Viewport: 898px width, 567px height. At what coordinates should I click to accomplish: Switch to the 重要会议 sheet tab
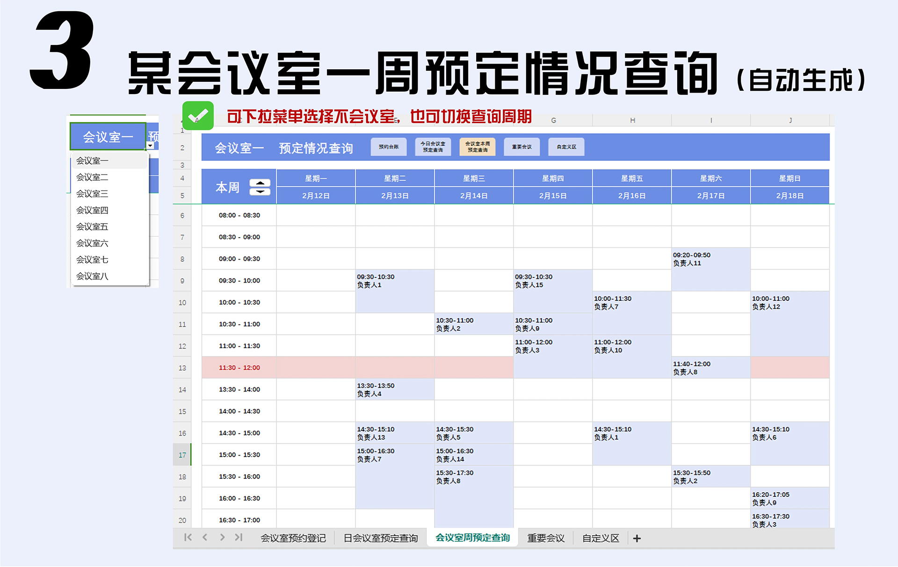(546, 538)
